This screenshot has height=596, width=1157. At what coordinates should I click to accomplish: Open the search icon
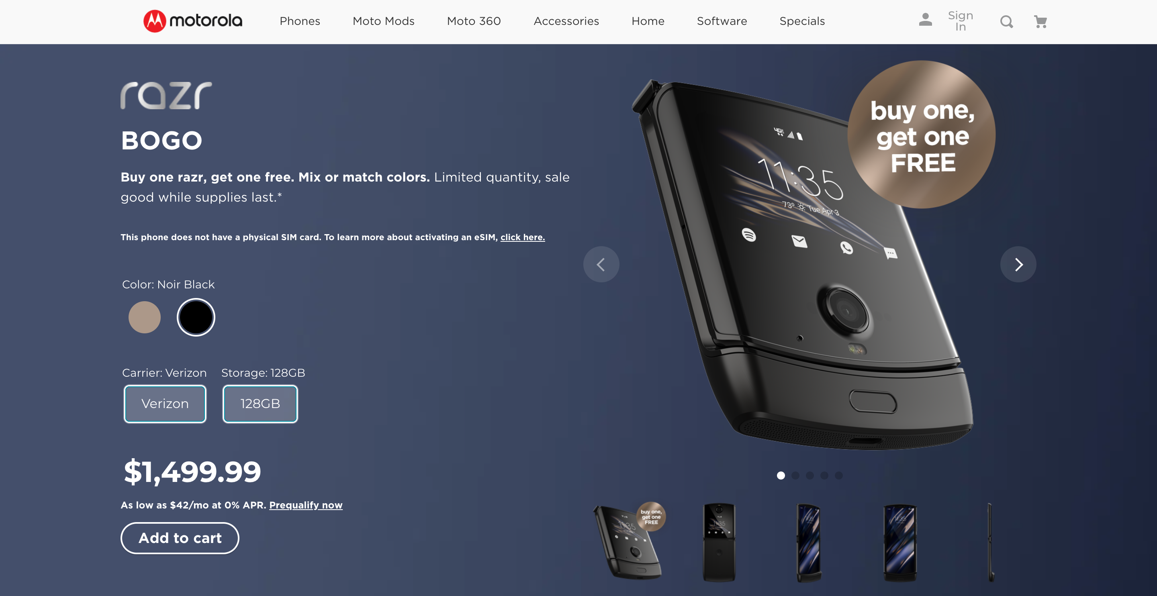[1006, 21]
